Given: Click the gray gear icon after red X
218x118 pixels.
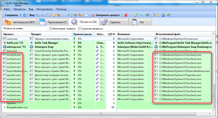Looking at the screenshot, I should click(131, 15).
